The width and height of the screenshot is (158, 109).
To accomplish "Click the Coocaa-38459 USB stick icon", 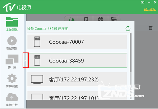I will (x=37, y=61).
